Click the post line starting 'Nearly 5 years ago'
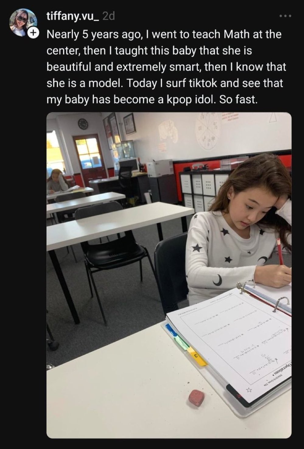 tap(164, 34)
